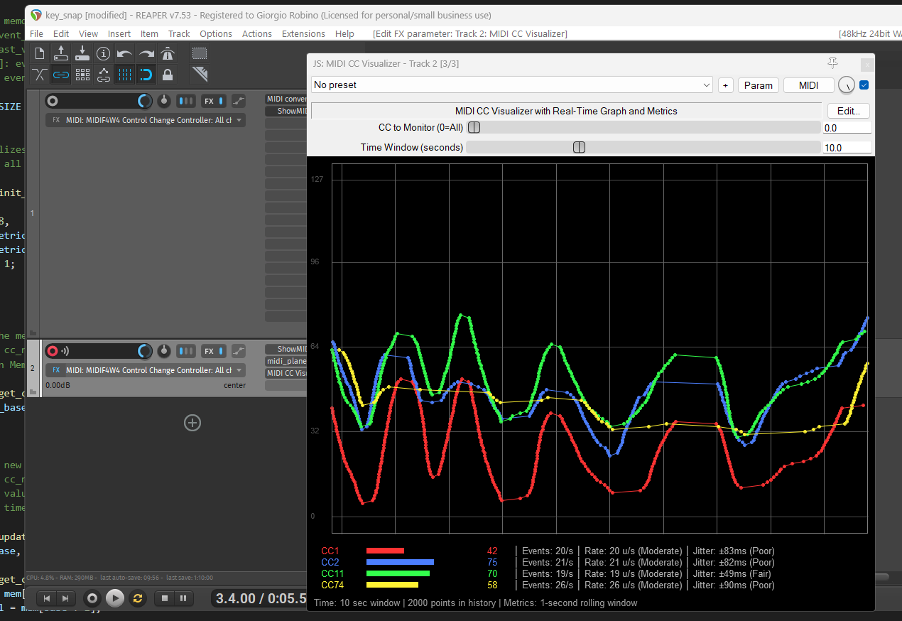
Task: Click the transport pause button
Action: click(183, 598)
